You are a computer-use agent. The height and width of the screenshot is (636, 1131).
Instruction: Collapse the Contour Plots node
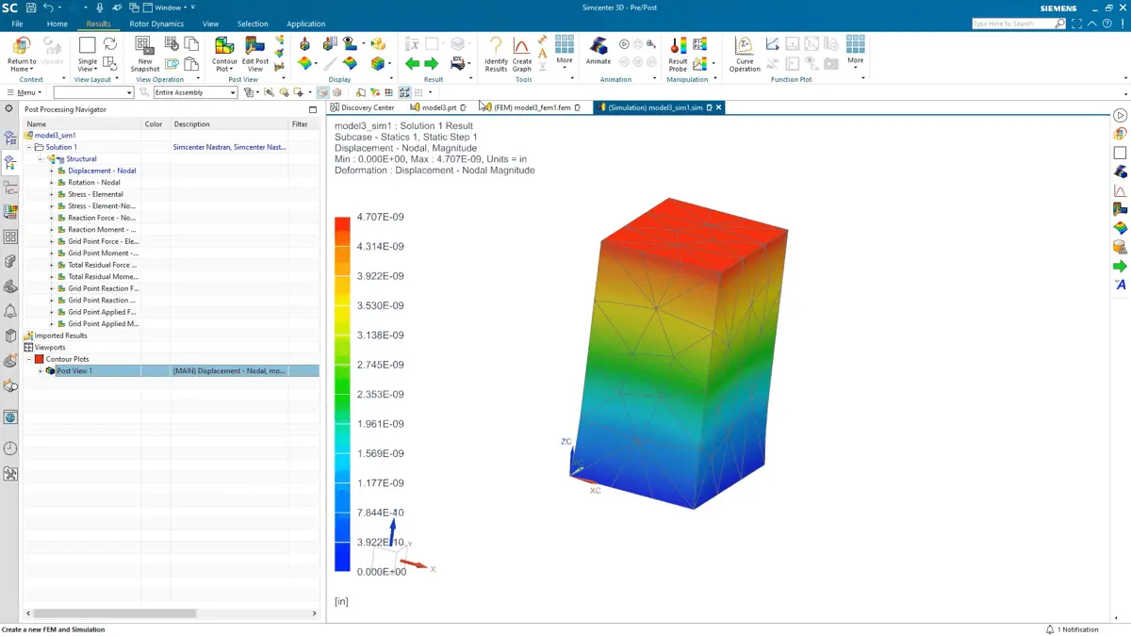(x=29, y=359)
